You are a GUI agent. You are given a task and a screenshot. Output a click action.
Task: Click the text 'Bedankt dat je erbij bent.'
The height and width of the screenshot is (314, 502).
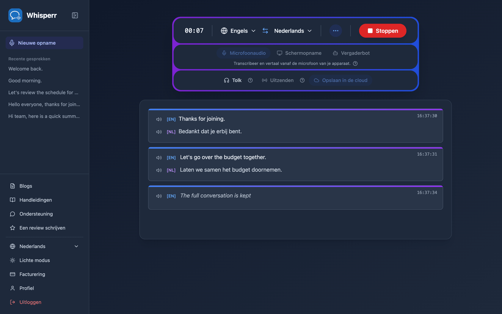click(x=210, y=132)
